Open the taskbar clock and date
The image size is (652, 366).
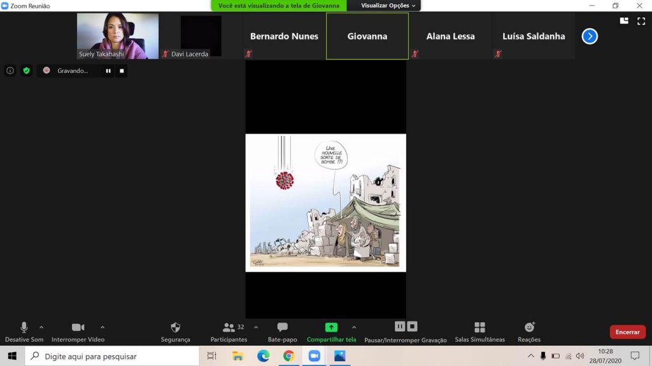point(606,356)
